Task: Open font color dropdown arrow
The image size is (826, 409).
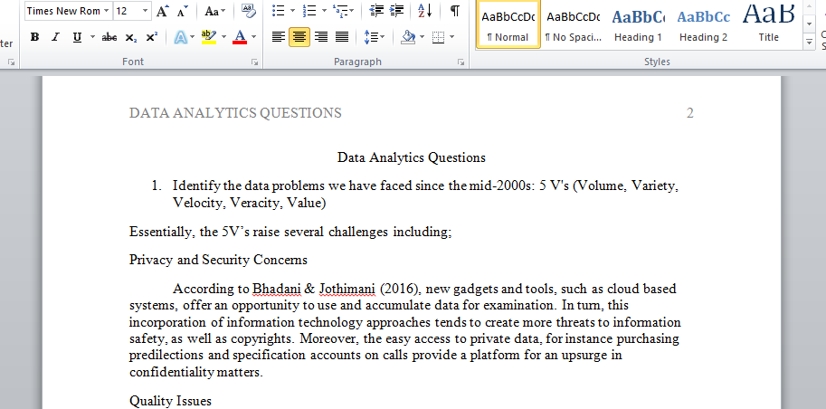Action: [254, 37]
